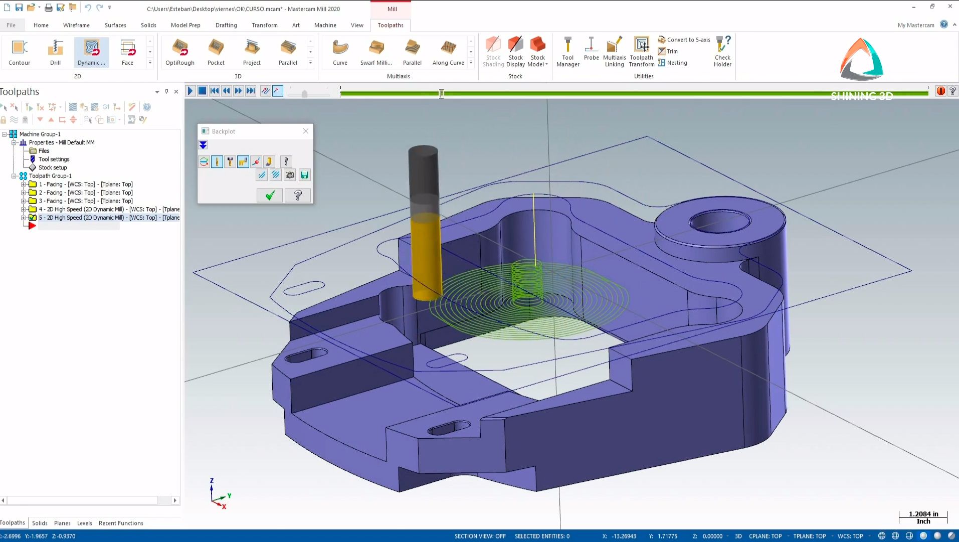
Task: Confirm Backplot with the green checkmark button
Action: click(x=270, y=195)
